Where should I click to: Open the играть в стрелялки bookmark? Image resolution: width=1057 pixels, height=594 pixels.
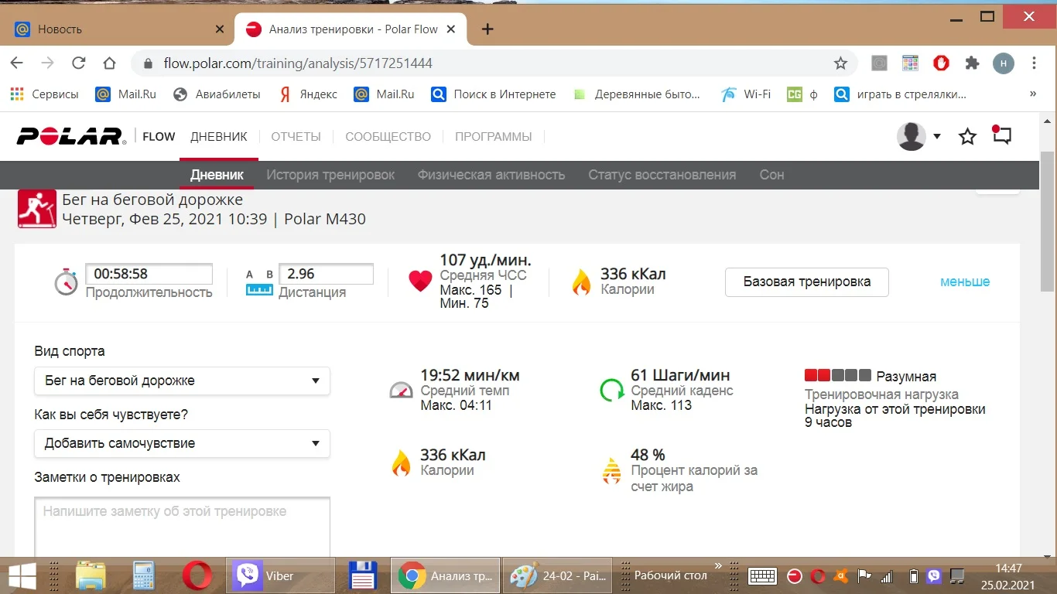click(x=900, y=94)
